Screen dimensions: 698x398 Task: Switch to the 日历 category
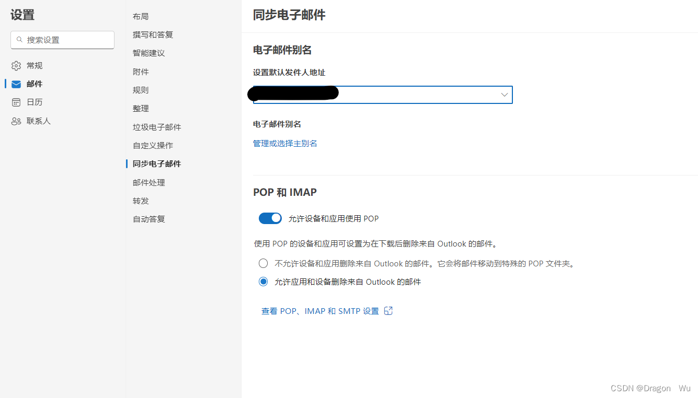pyautogui.click(x=35, y=102)
